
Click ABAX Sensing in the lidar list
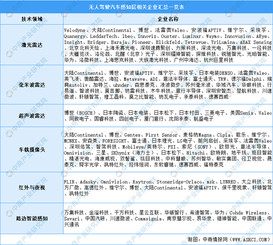(256, 42)
